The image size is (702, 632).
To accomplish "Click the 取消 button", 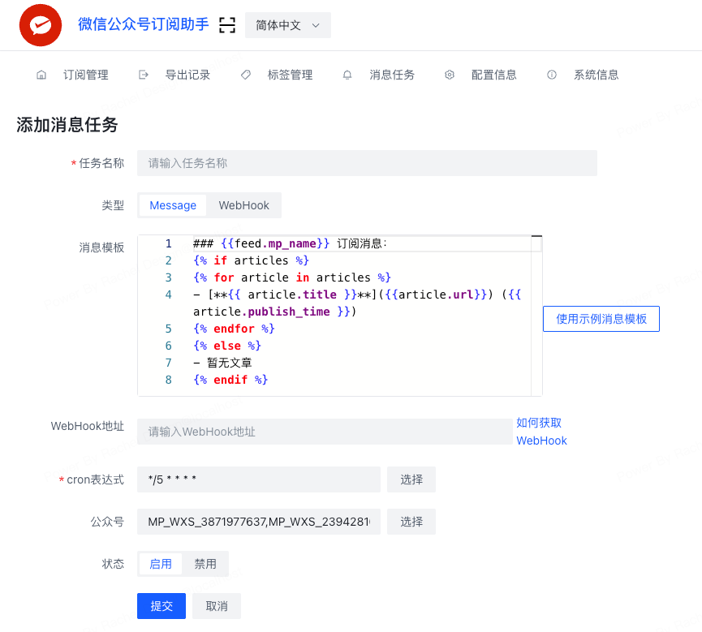I will 217,606.
